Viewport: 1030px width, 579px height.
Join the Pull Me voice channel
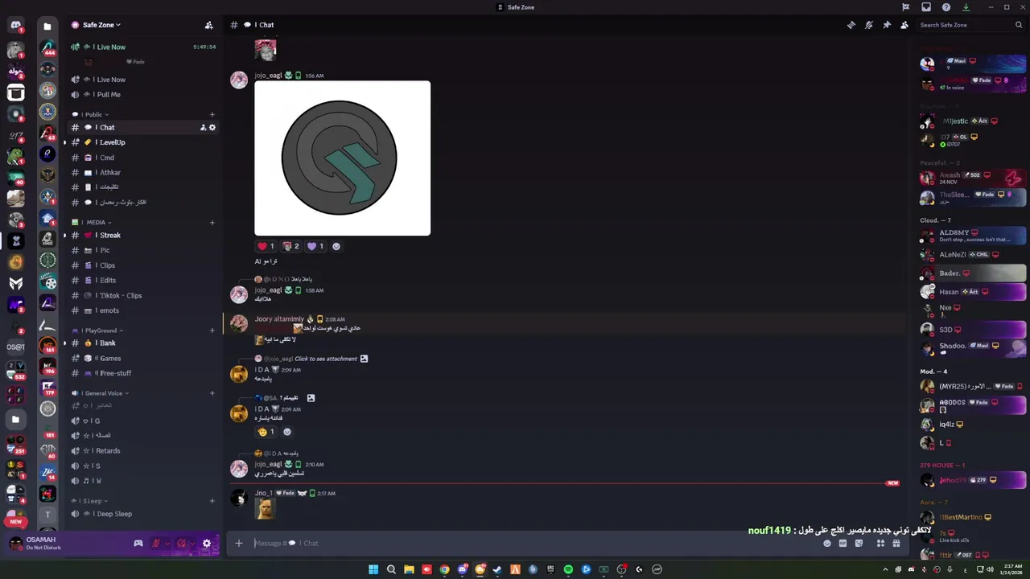click(143, 94)
